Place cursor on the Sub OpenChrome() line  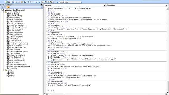55,72
